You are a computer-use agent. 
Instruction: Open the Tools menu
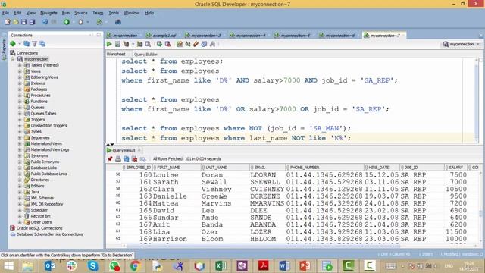(114, 13)
